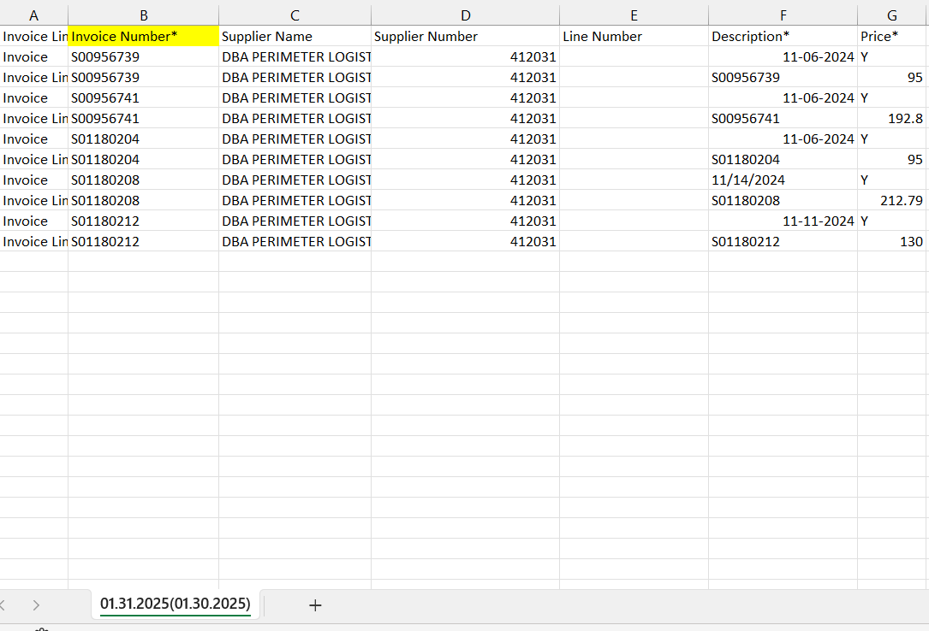Go to next sheet with the right arrow
This screenshot has height=631, width=929.
pos(36,605)
